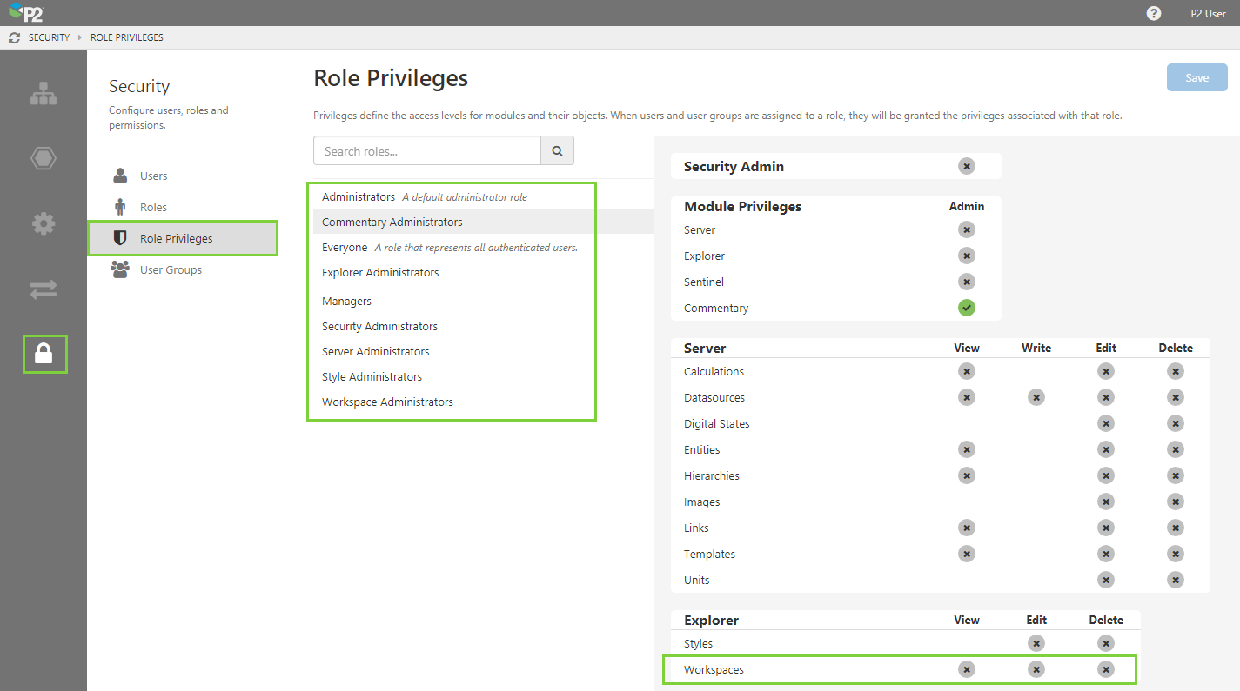Click the Save button
Screen dimensions: 1240x691
tap(1196, 77)
